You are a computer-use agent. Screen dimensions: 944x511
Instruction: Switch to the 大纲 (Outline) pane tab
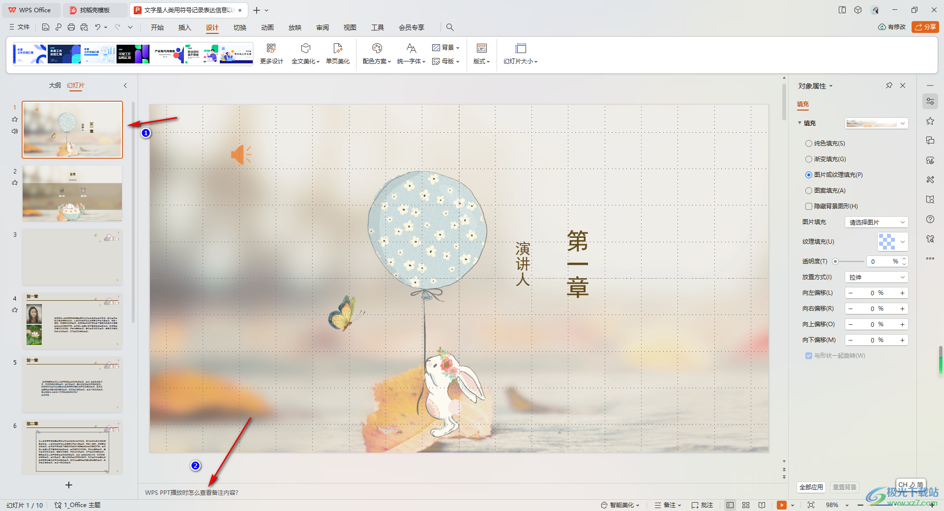pos(55,85)
